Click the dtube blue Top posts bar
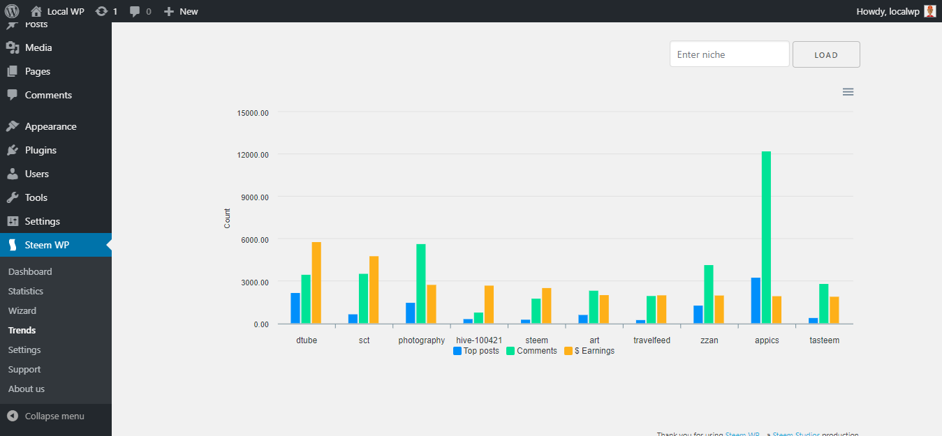 point(295,308)
